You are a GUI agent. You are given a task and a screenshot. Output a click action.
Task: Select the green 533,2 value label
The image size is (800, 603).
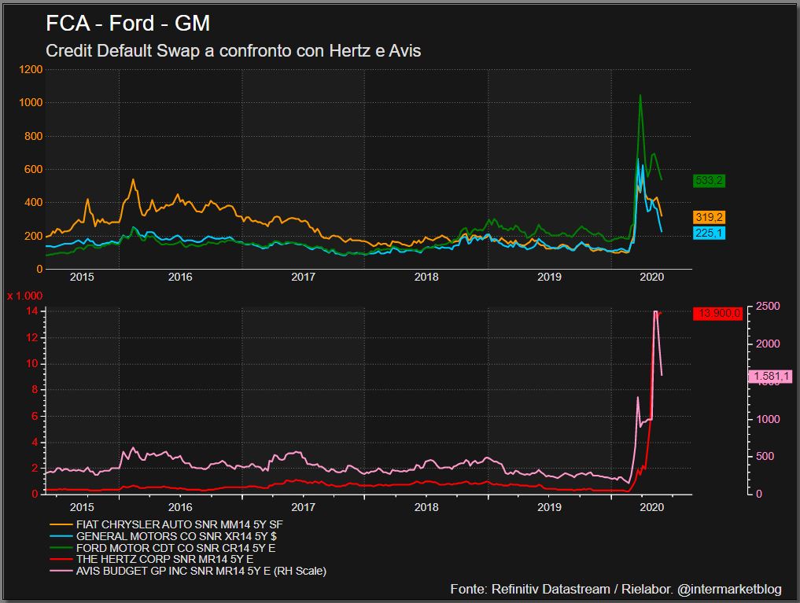[709, 181]
